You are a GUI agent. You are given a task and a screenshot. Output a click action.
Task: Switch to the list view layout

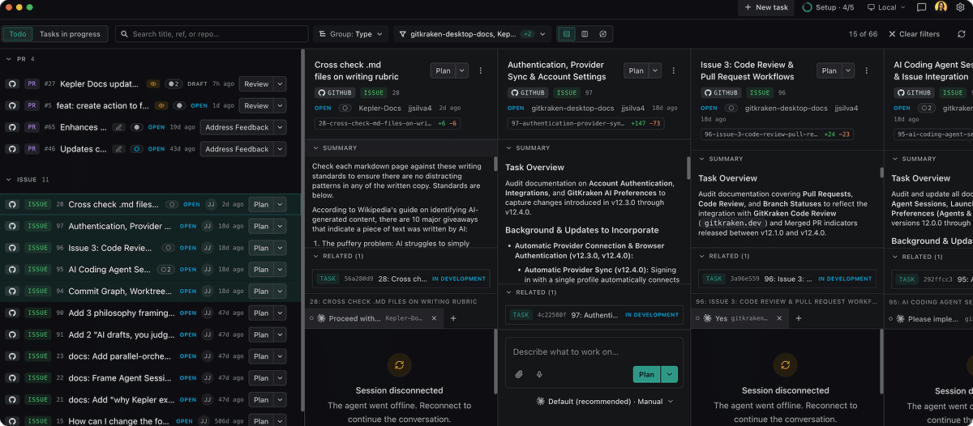pos(567,34)
